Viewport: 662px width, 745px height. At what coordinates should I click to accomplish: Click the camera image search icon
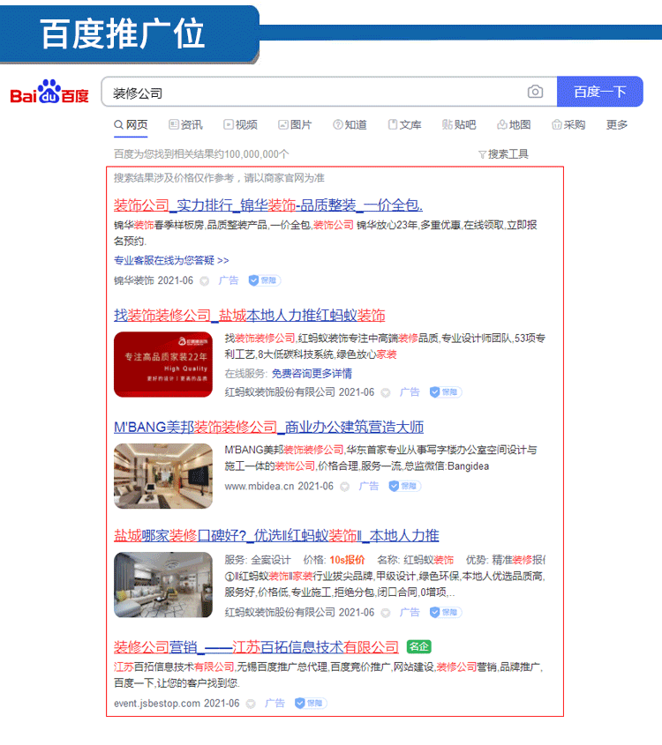click(535, 92)
